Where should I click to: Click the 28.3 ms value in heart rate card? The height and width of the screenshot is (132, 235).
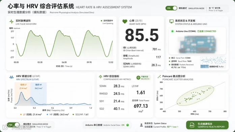156,65
